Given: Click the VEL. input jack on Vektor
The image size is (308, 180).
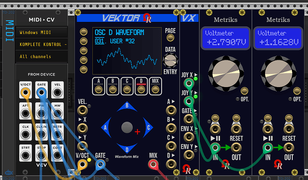Looking at the screenshot, I should 82,110.
